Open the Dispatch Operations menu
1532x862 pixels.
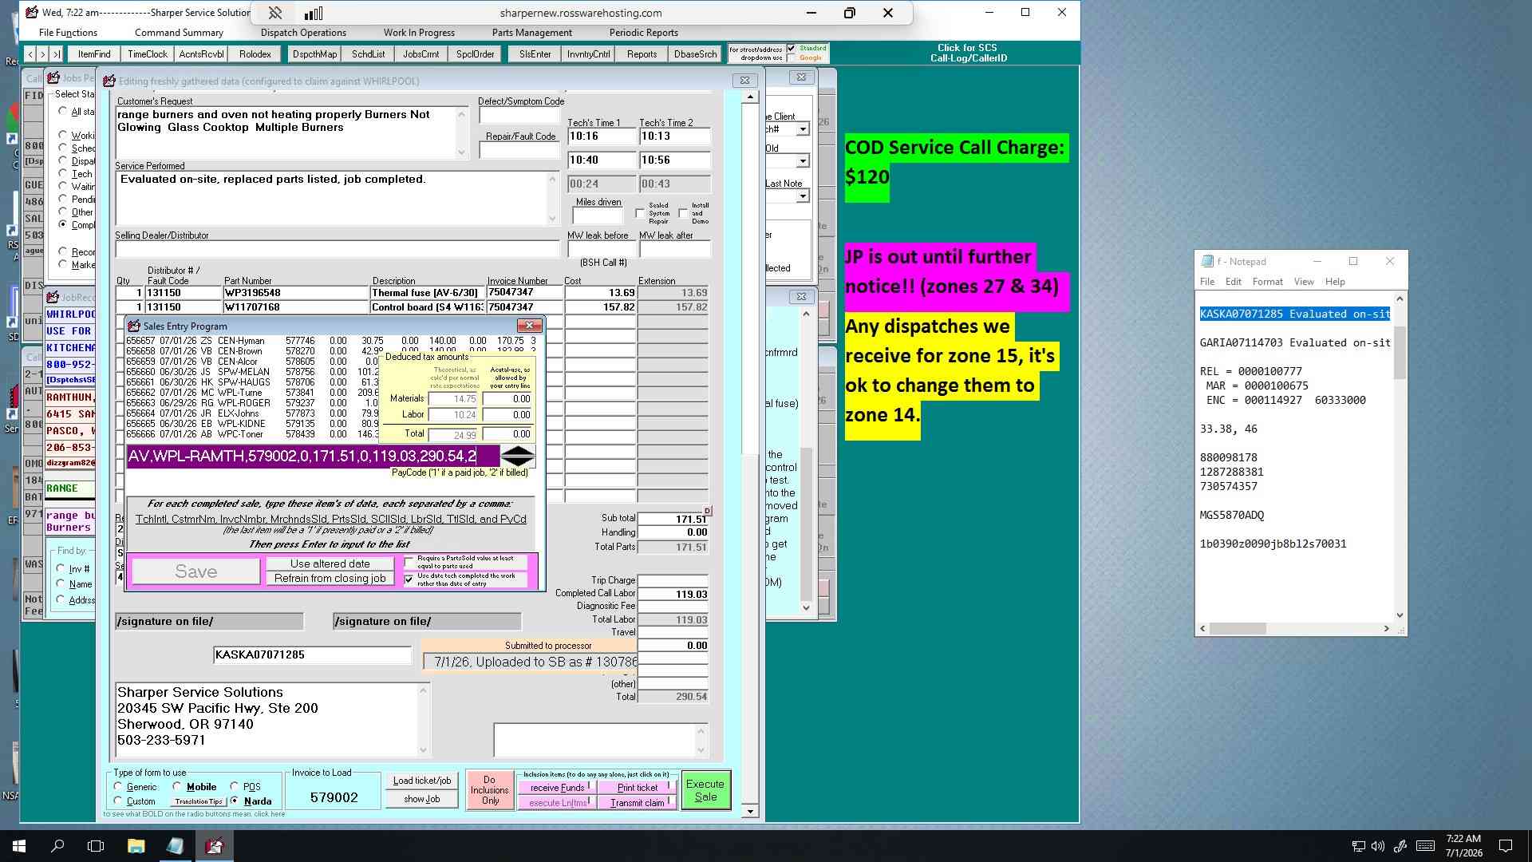[303, 33]
